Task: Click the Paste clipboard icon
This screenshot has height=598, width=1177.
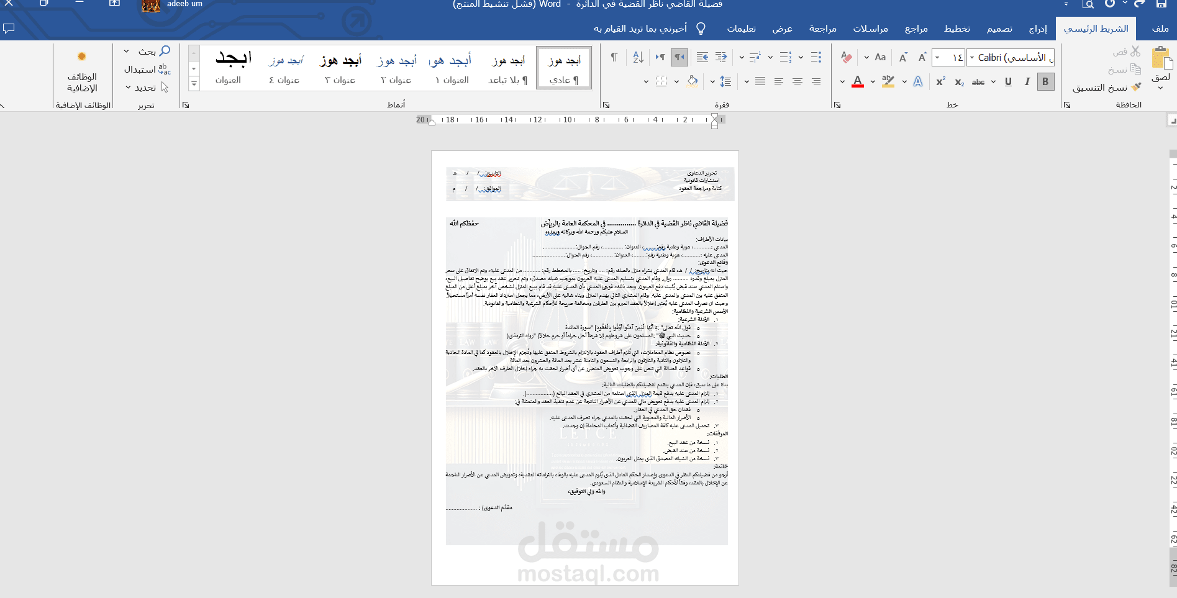Action: click(1161, 58)
